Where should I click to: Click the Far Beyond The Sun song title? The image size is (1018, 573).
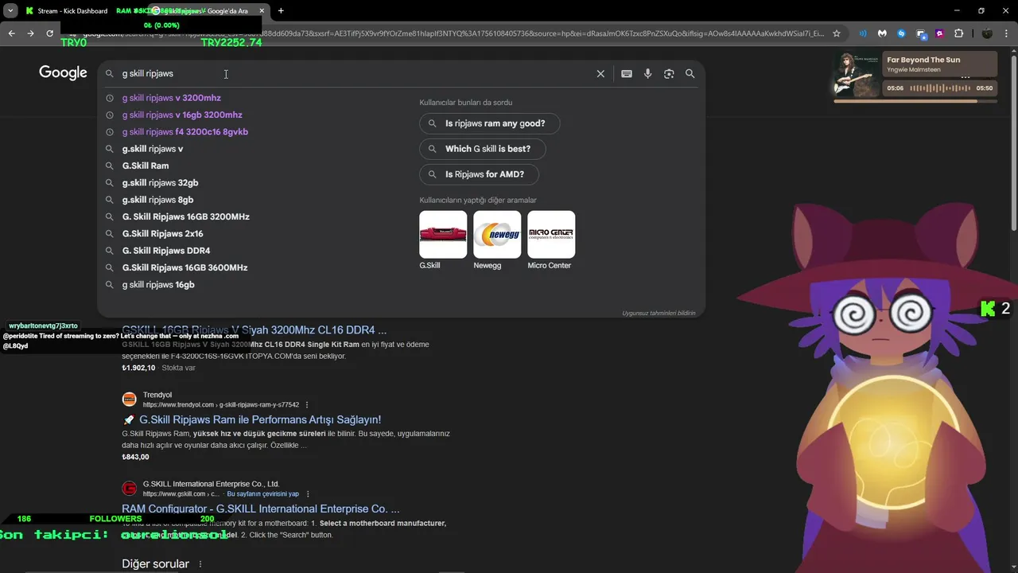point(923,60)
